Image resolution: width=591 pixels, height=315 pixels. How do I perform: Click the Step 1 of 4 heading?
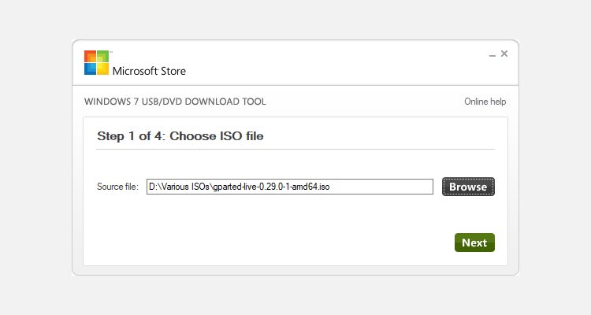[x=180, y=136]
